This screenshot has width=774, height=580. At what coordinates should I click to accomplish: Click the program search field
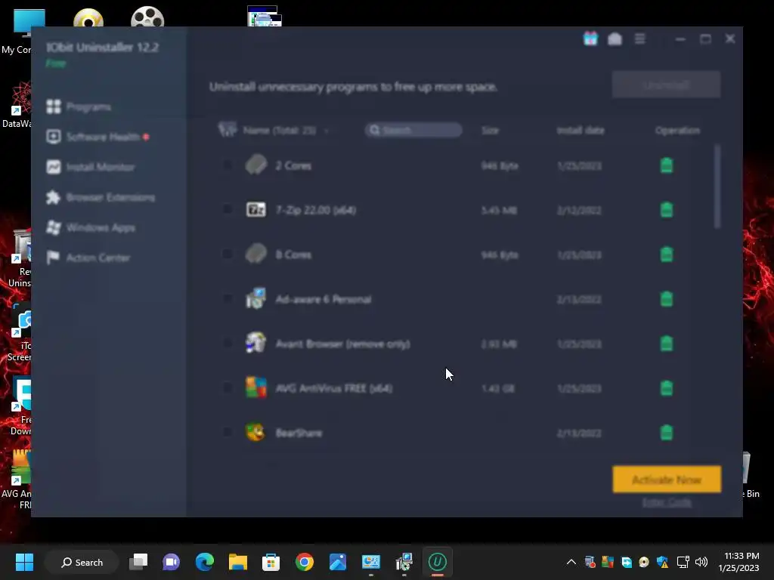413,130
